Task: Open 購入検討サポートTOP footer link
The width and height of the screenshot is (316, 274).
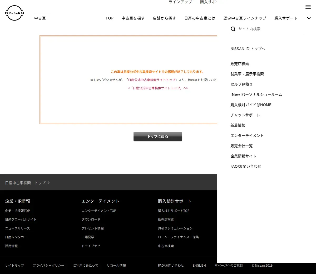Action: pyautogui.click(x=174, y=211)
